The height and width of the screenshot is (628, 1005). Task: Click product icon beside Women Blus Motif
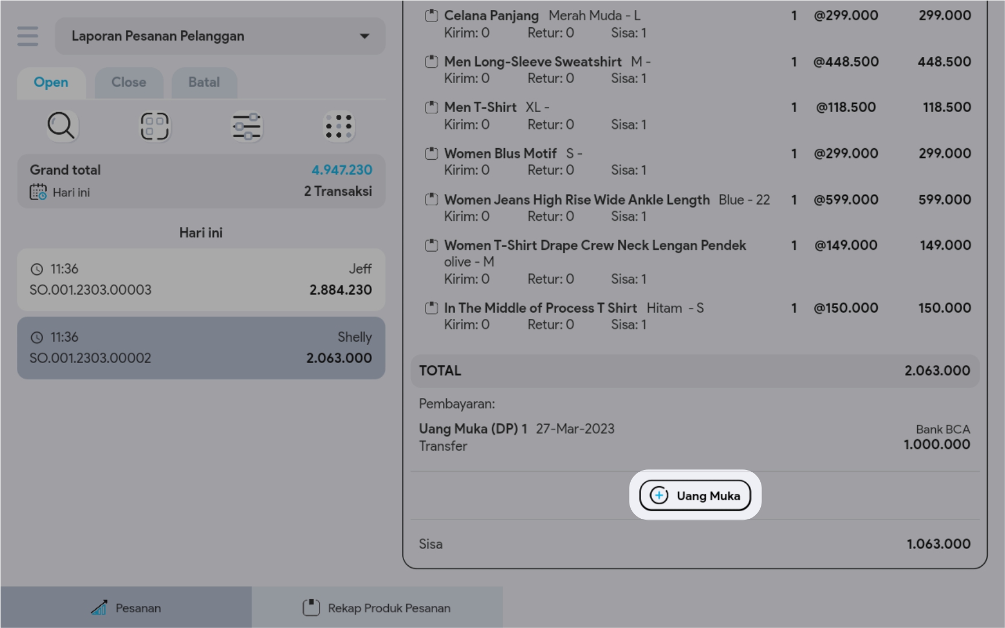431,154
